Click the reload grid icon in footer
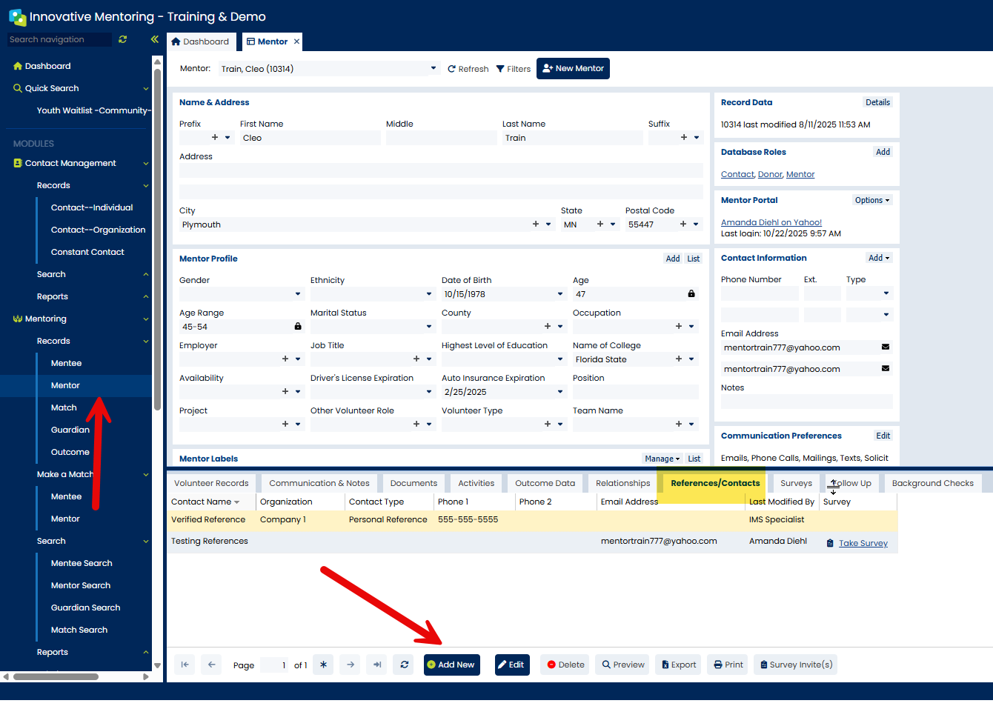Screen dimensions: 993x709 405,665
